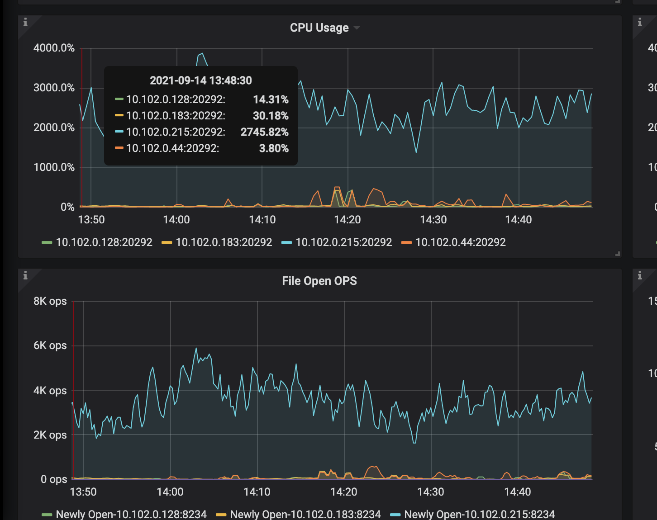This screenshot has height=520, width=657.
Task: Open the CPU Usage panel title menu
Action: click(x=319, y=28)
